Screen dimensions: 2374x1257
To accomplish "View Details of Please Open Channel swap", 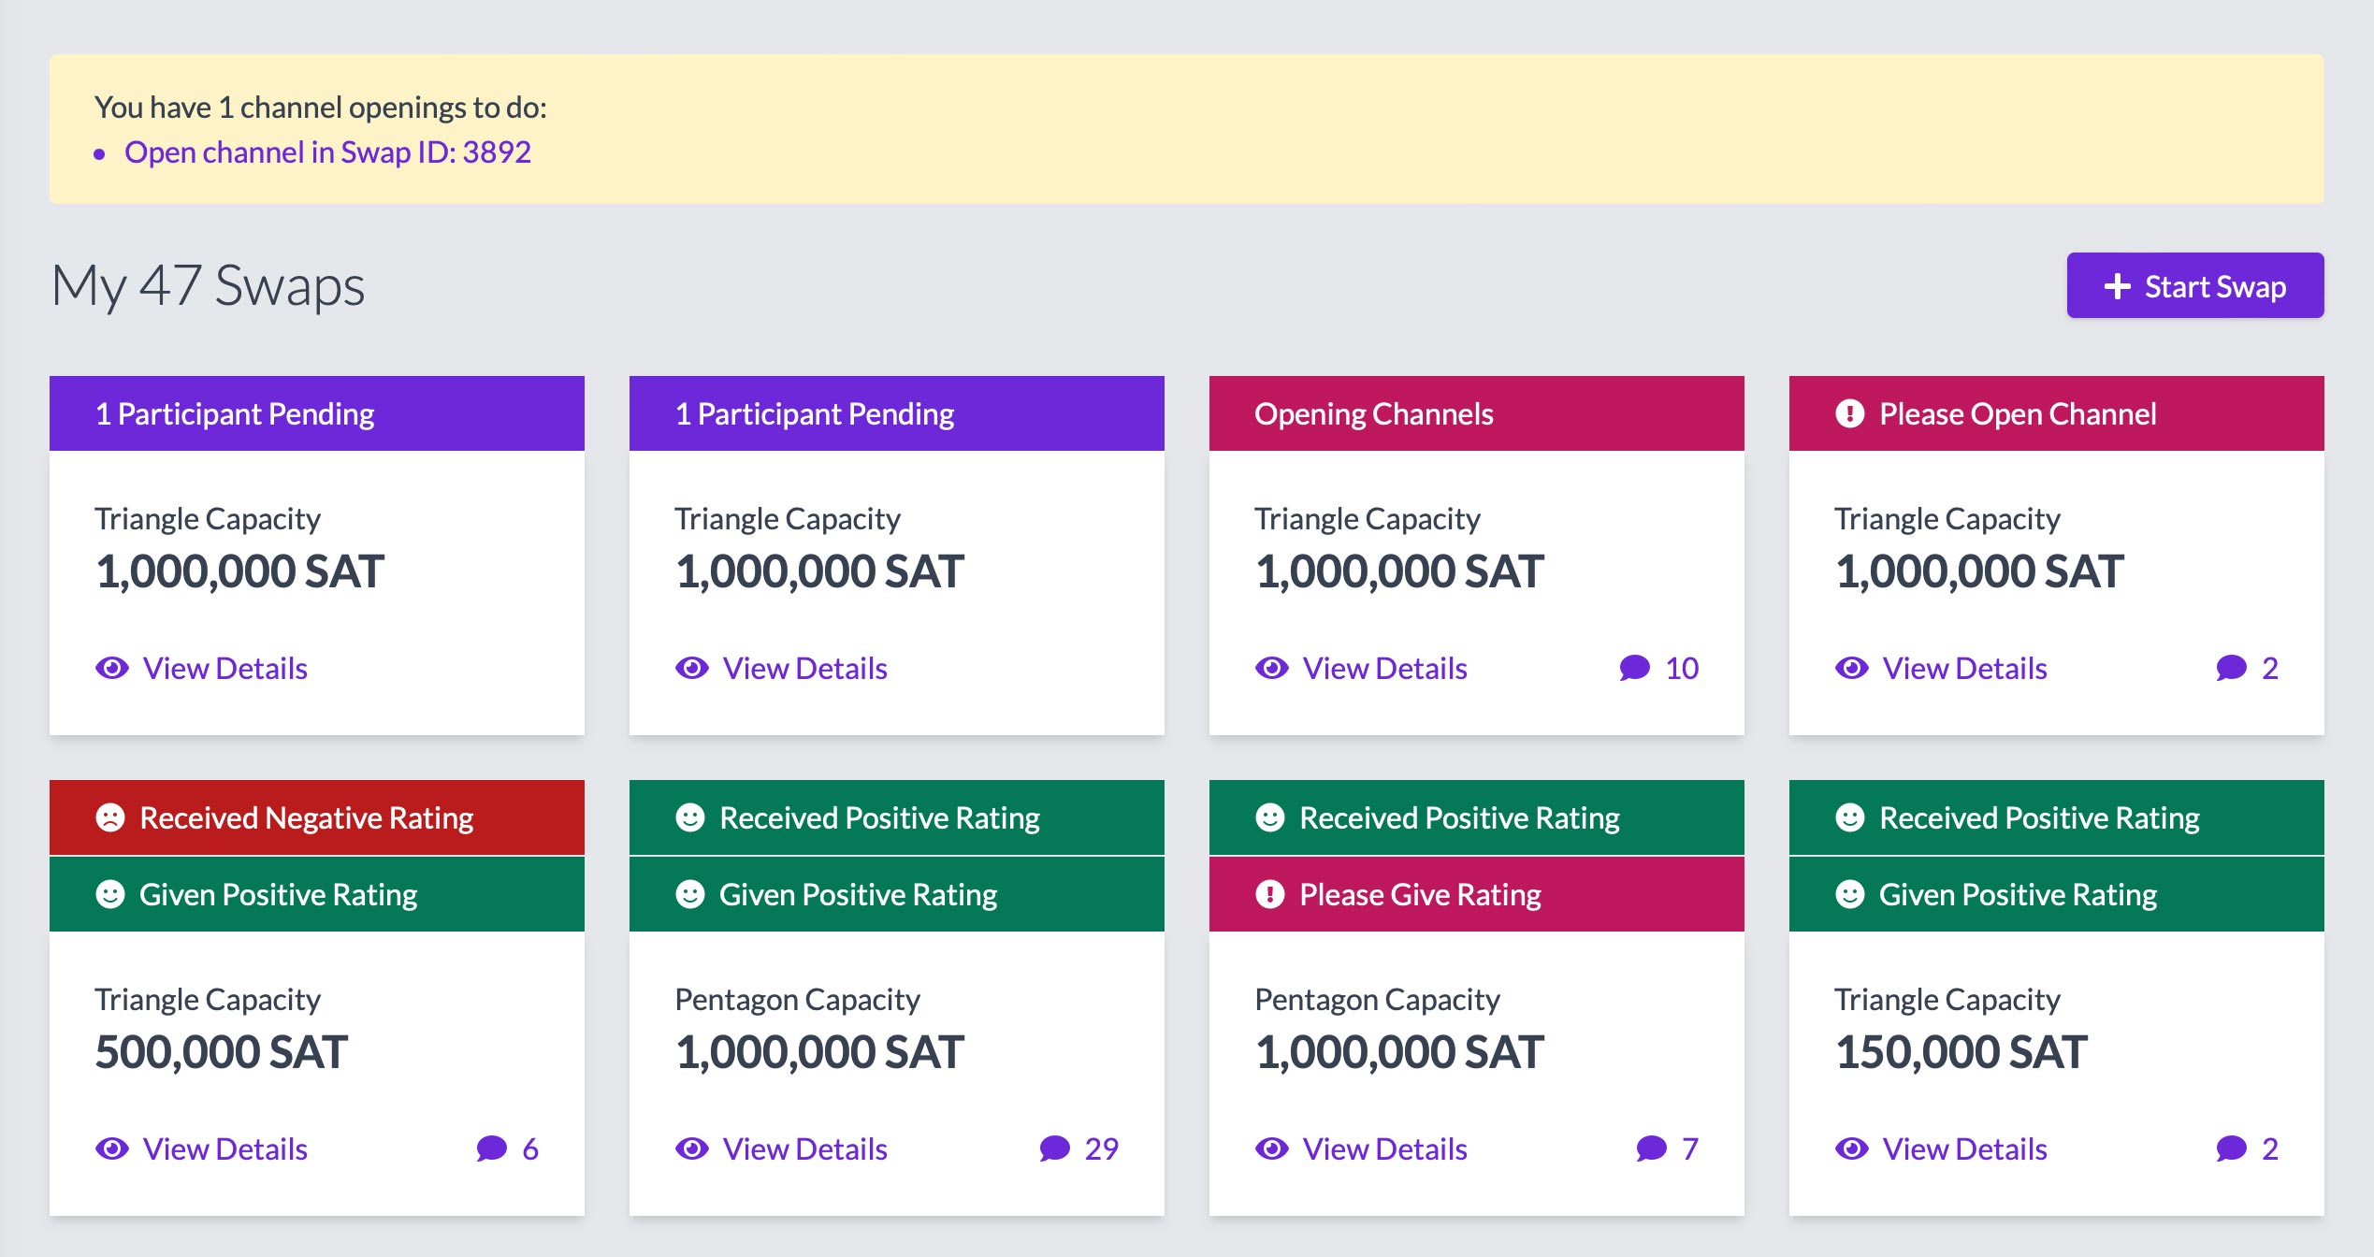I will click(x=1964, y=668).
